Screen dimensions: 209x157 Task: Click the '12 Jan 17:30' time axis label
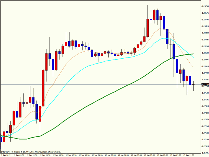tap(71, 155)
